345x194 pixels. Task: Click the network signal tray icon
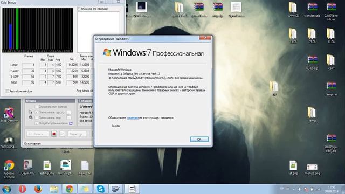318,189
